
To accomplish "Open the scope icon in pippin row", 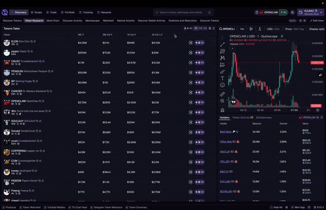I will pos(191,53).
